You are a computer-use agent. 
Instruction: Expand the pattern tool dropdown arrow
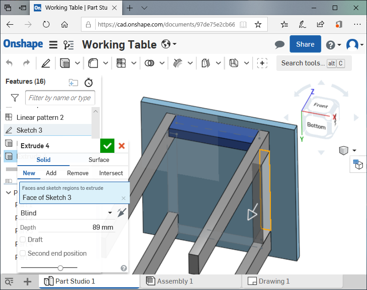pyautogui.click(x=134, y=63)
